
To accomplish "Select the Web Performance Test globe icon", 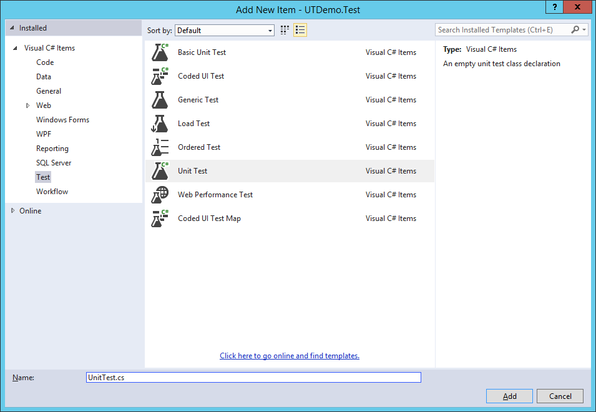I will [160, 194].
